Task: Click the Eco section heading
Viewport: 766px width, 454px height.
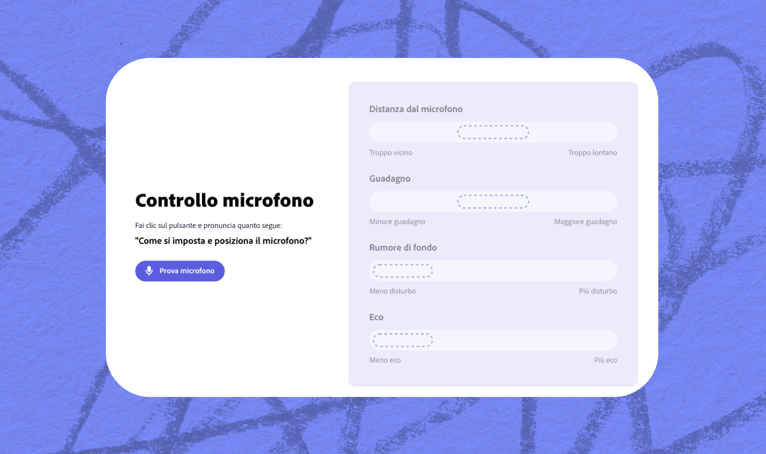Action: point(376,317)
